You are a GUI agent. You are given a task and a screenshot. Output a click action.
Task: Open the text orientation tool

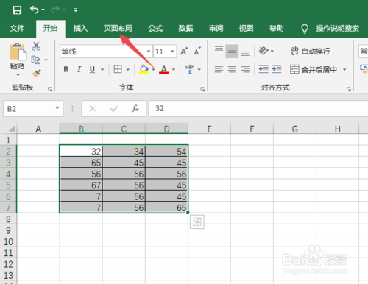click(263, 51)
